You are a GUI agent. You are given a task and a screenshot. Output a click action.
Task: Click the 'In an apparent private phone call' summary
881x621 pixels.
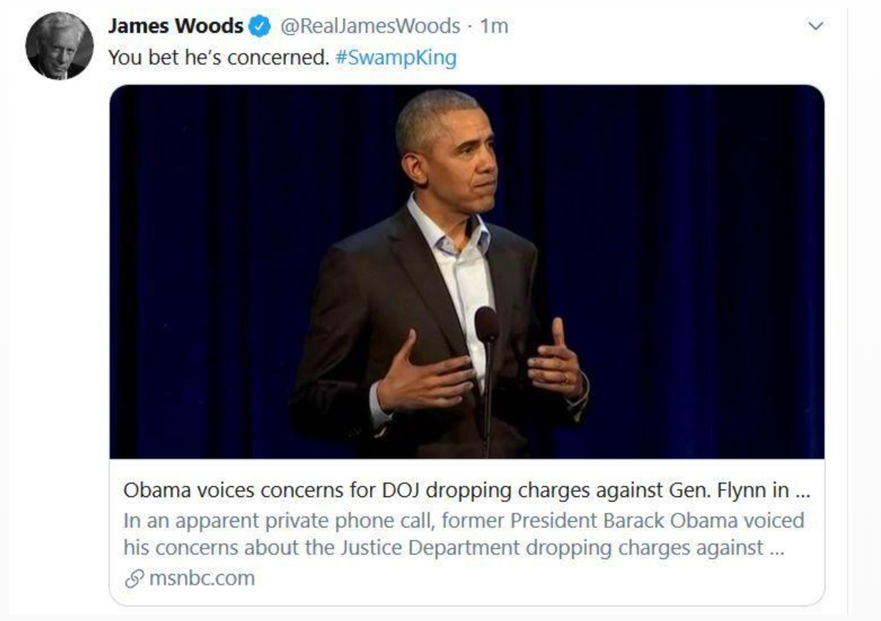(464, 534)
